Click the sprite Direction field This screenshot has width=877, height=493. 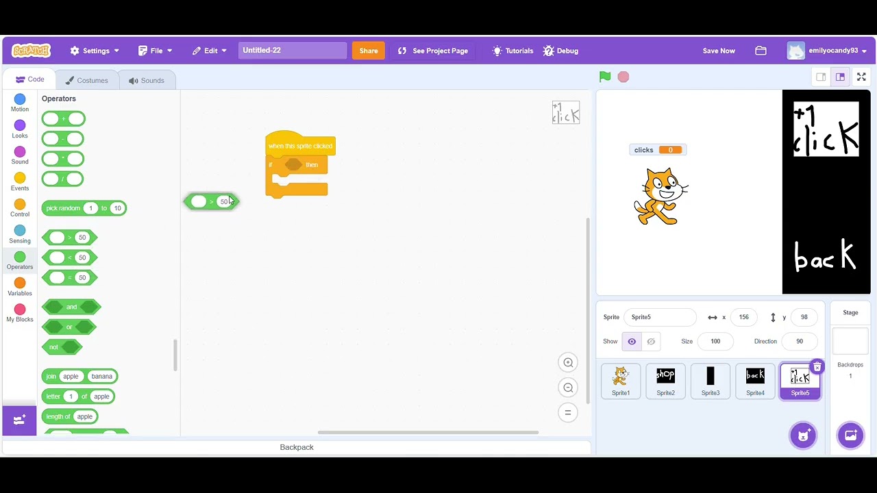click(800, 341)
